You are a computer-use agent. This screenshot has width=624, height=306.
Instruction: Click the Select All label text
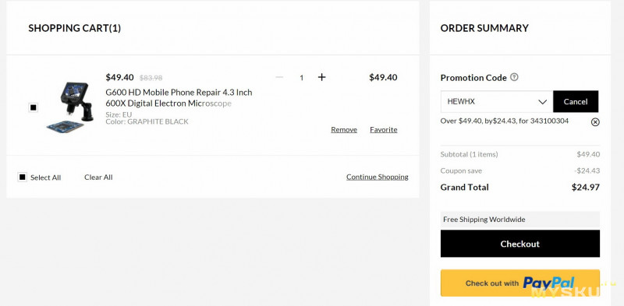coord(46,178)
